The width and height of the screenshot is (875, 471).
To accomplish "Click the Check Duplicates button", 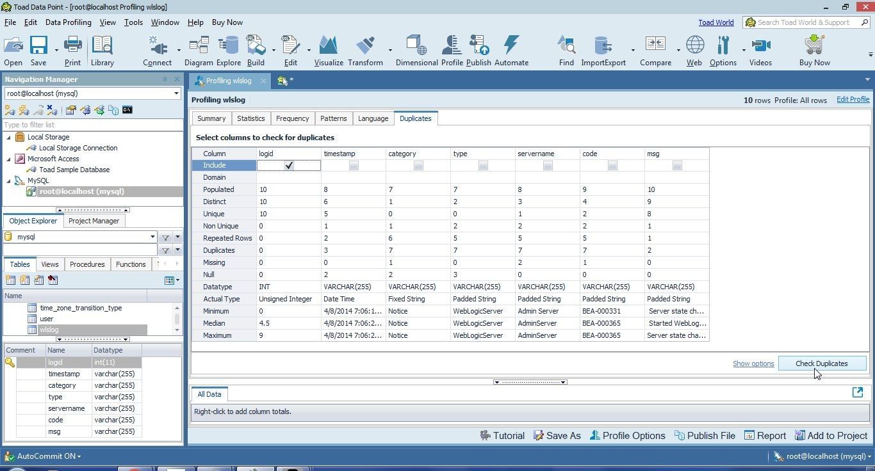I will (x=821, y=363).
